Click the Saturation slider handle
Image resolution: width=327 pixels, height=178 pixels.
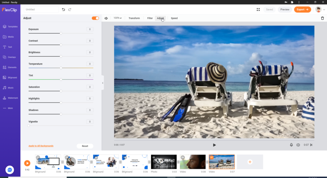pos(61,91)
